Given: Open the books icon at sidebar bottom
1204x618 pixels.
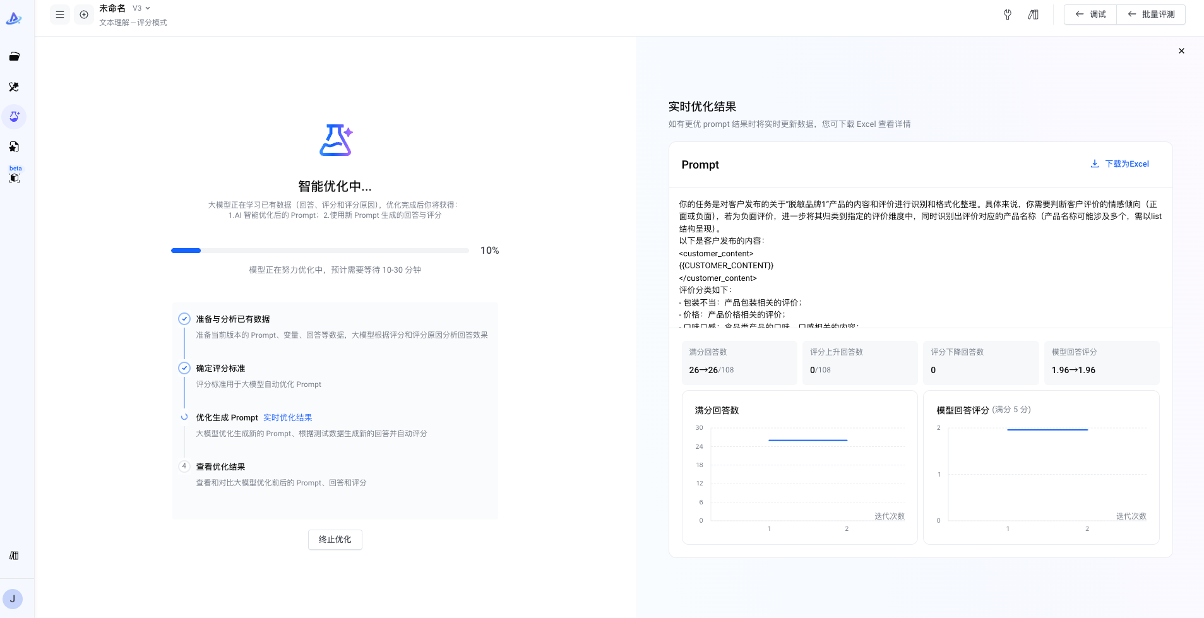Looking at the screenshot, I should 14,556.
